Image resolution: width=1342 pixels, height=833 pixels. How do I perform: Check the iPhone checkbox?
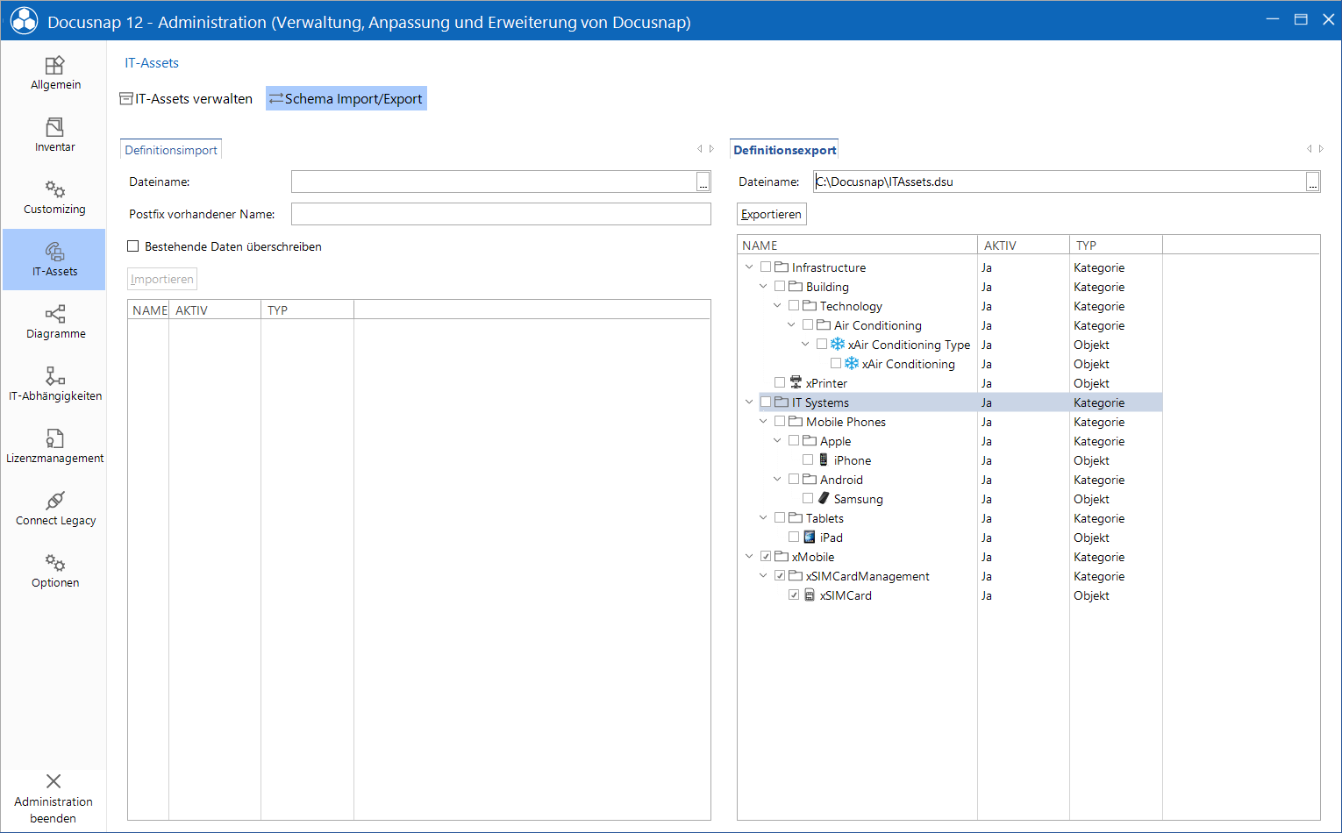click(x=808, y=459)
